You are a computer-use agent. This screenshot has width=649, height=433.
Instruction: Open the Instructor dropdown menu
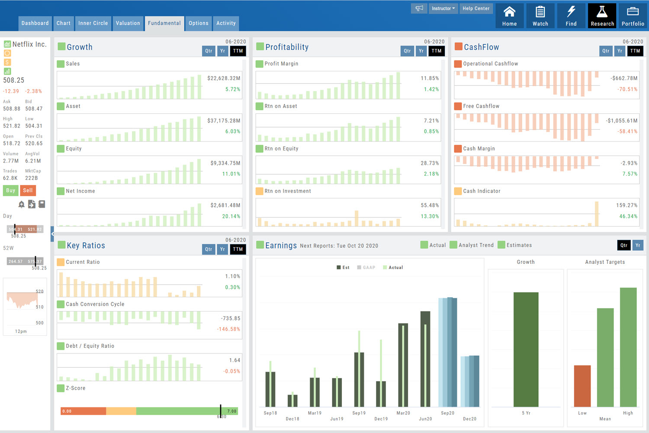pyautogui.click(x=443, y=9)
